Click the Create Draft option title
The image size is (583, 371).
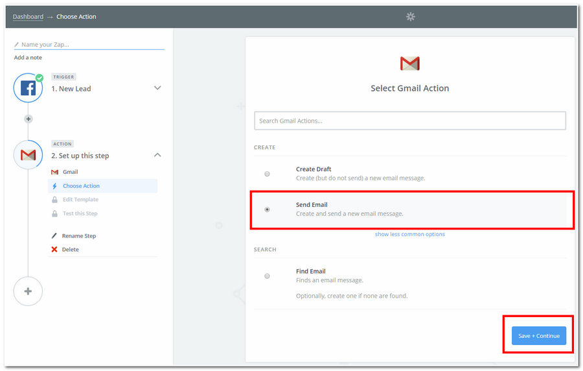(314, 169)
